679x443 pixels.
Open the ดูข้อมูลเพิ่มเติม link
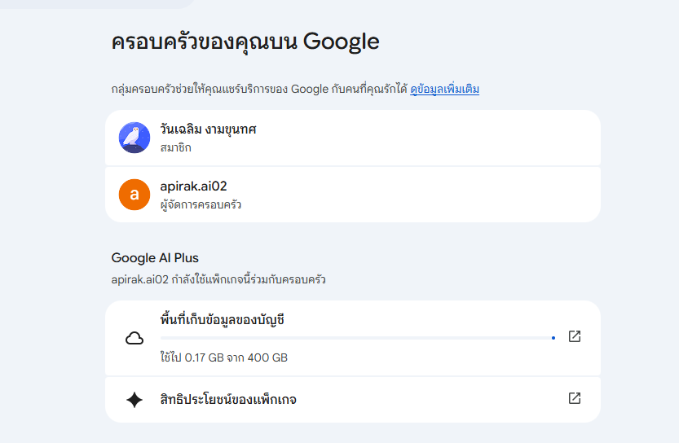[x=444, y=89]
